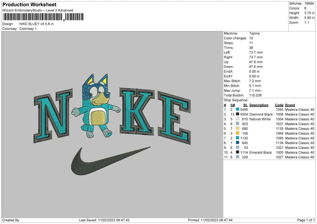Click stitch count 5456 in row 1
The width and height of the screenshot is (317, 224).
[x=244, y=109]
